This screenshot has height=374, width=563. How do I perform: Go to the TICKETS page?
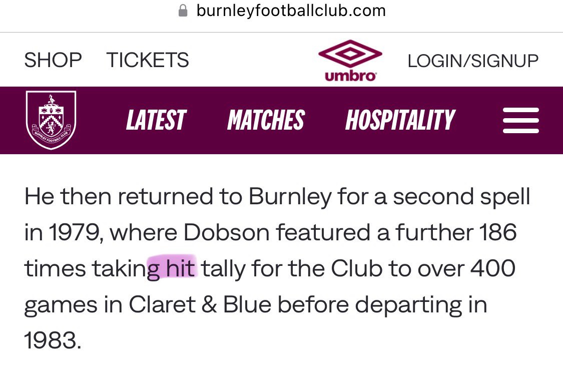(x=148, y=61)
